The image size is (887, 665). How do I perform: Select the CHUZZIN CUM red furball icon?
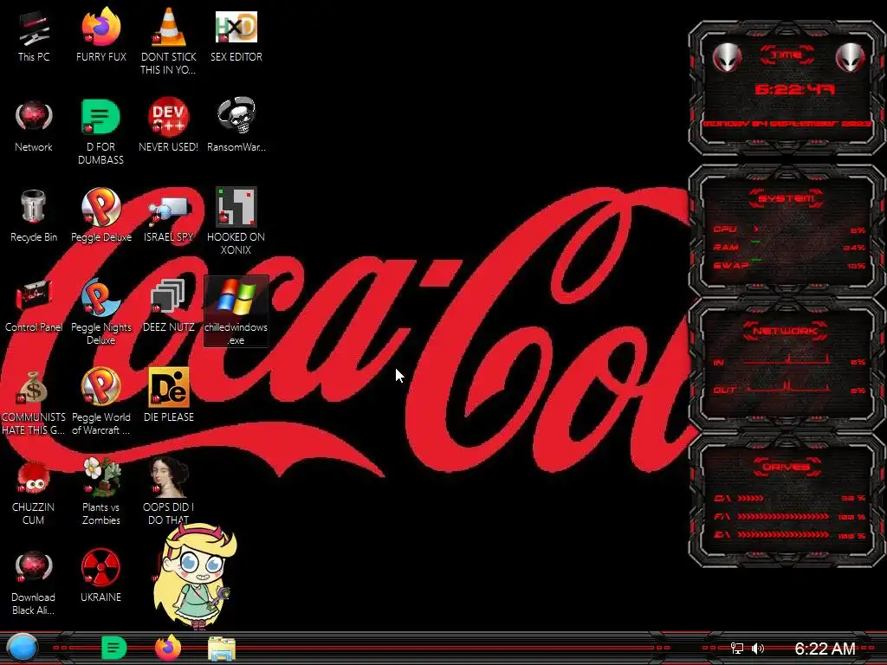34,492
